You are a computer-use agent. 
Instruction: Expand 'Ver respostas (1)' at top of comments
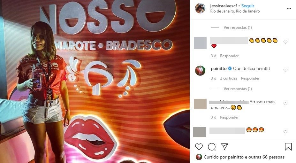[x=238, y=27]
